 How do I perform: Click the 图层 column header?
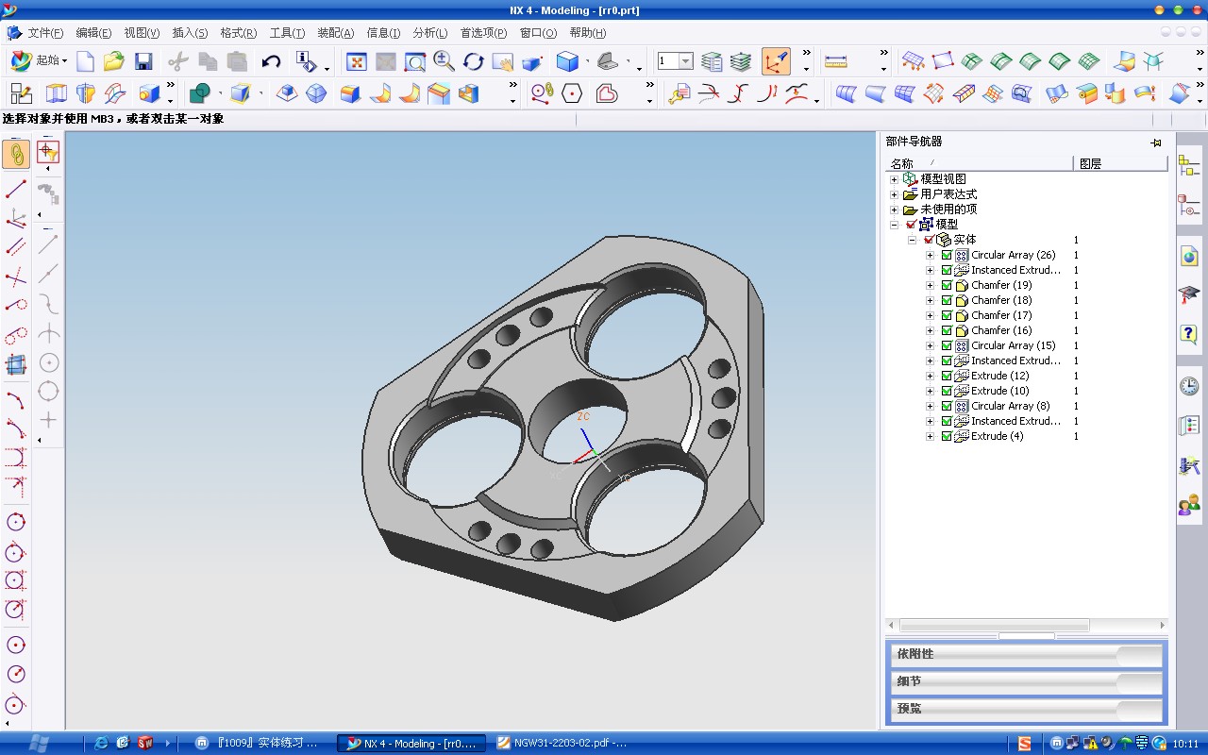click(x=1120, y=163)
